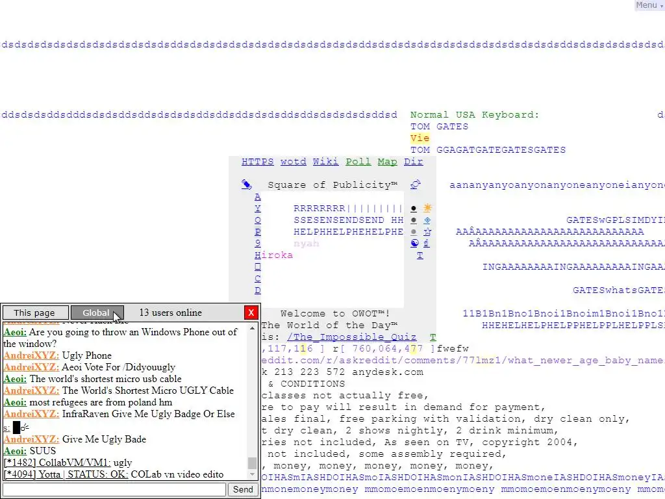Focus the chat message input field
Screen dimensions: 665x499
(114, 489)
